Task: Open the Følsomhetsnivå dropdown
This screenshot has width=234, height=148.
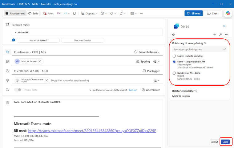Action: [x=147, y=52]
